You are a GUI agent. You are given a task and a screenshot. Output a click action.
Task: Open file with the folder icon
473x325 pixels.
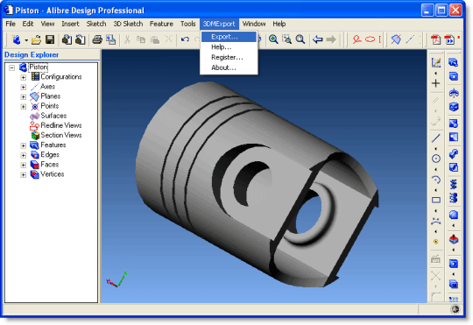coord(36,39)
